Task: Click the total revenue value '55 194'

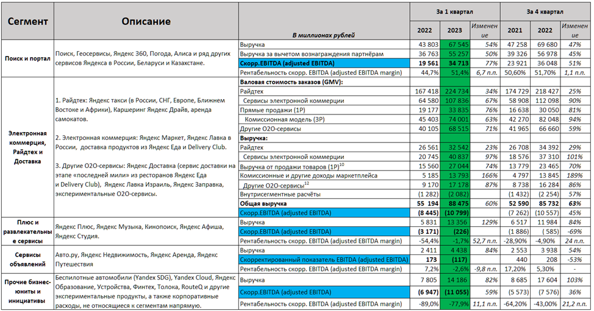Action: 424,204
